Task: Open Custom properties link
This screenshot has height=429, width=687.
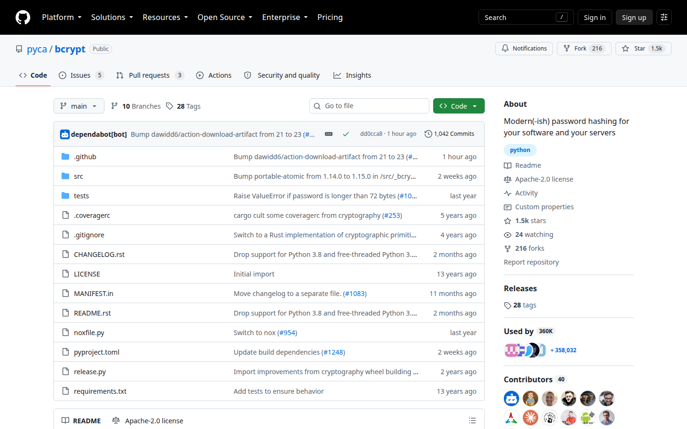Action: pos(539,207)
